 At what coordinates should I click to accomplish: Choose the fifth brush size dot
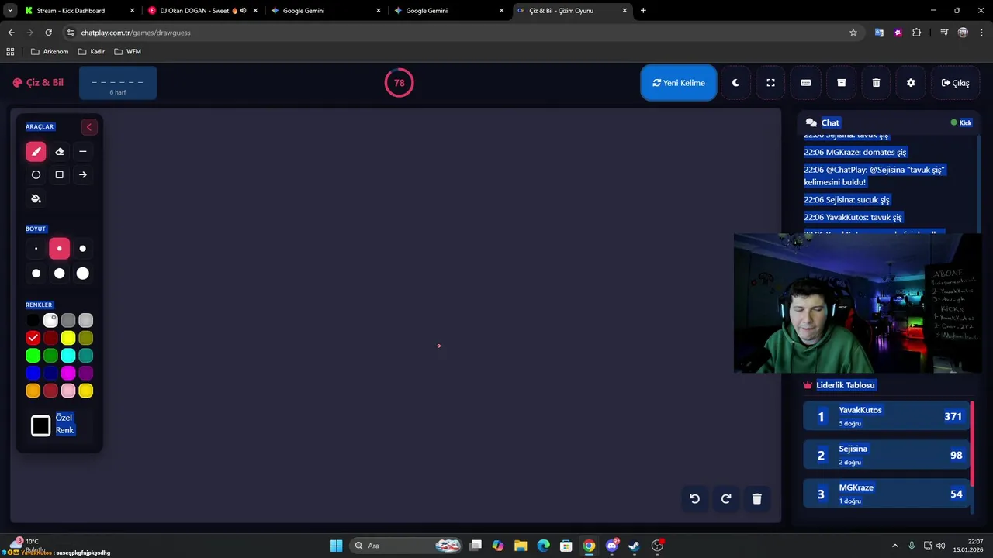pyautogui.click(x=59, y=273)
